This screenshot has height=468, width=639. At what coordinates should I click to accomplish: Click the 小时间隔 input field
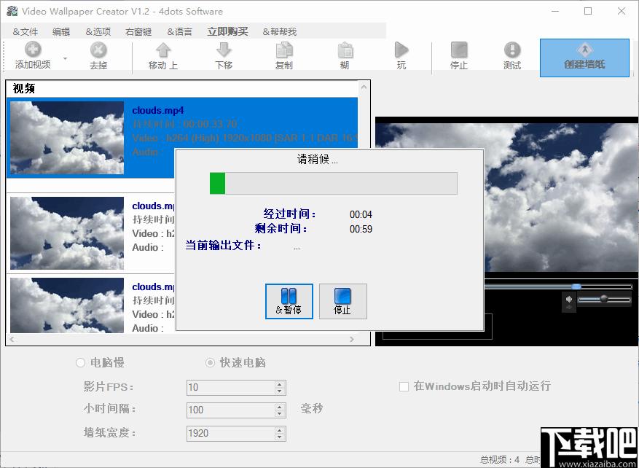pyautogui.click(x=231, y=410)
